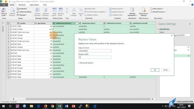
Task: Sort descending using the ribbon icon
Action: (x=67, y=12)
